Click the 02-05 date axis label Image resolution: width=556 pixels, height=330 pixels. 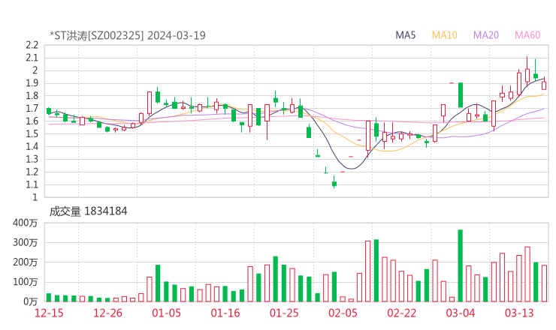point(343,313)
